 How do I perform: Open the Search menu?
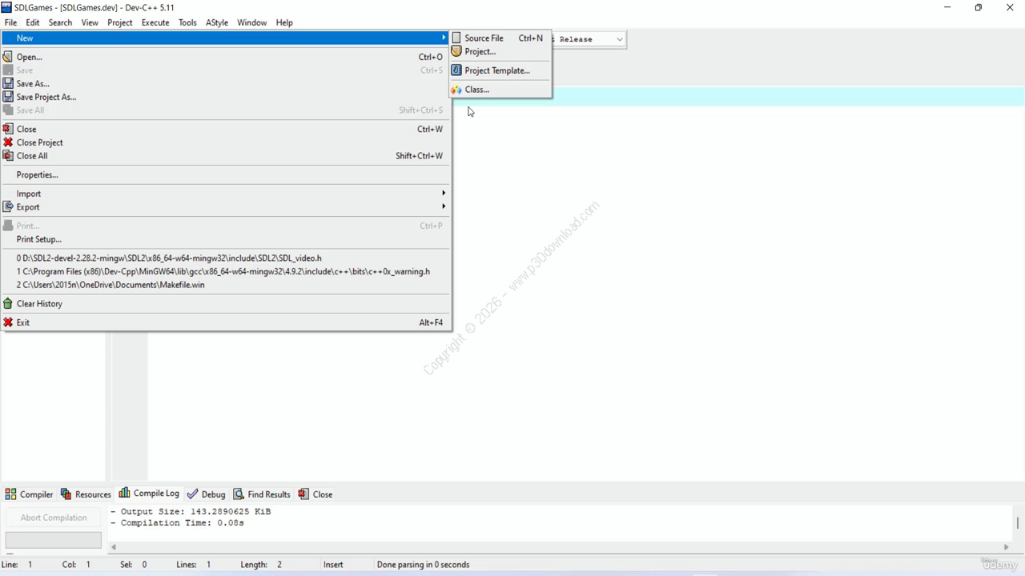coord(60,22)
